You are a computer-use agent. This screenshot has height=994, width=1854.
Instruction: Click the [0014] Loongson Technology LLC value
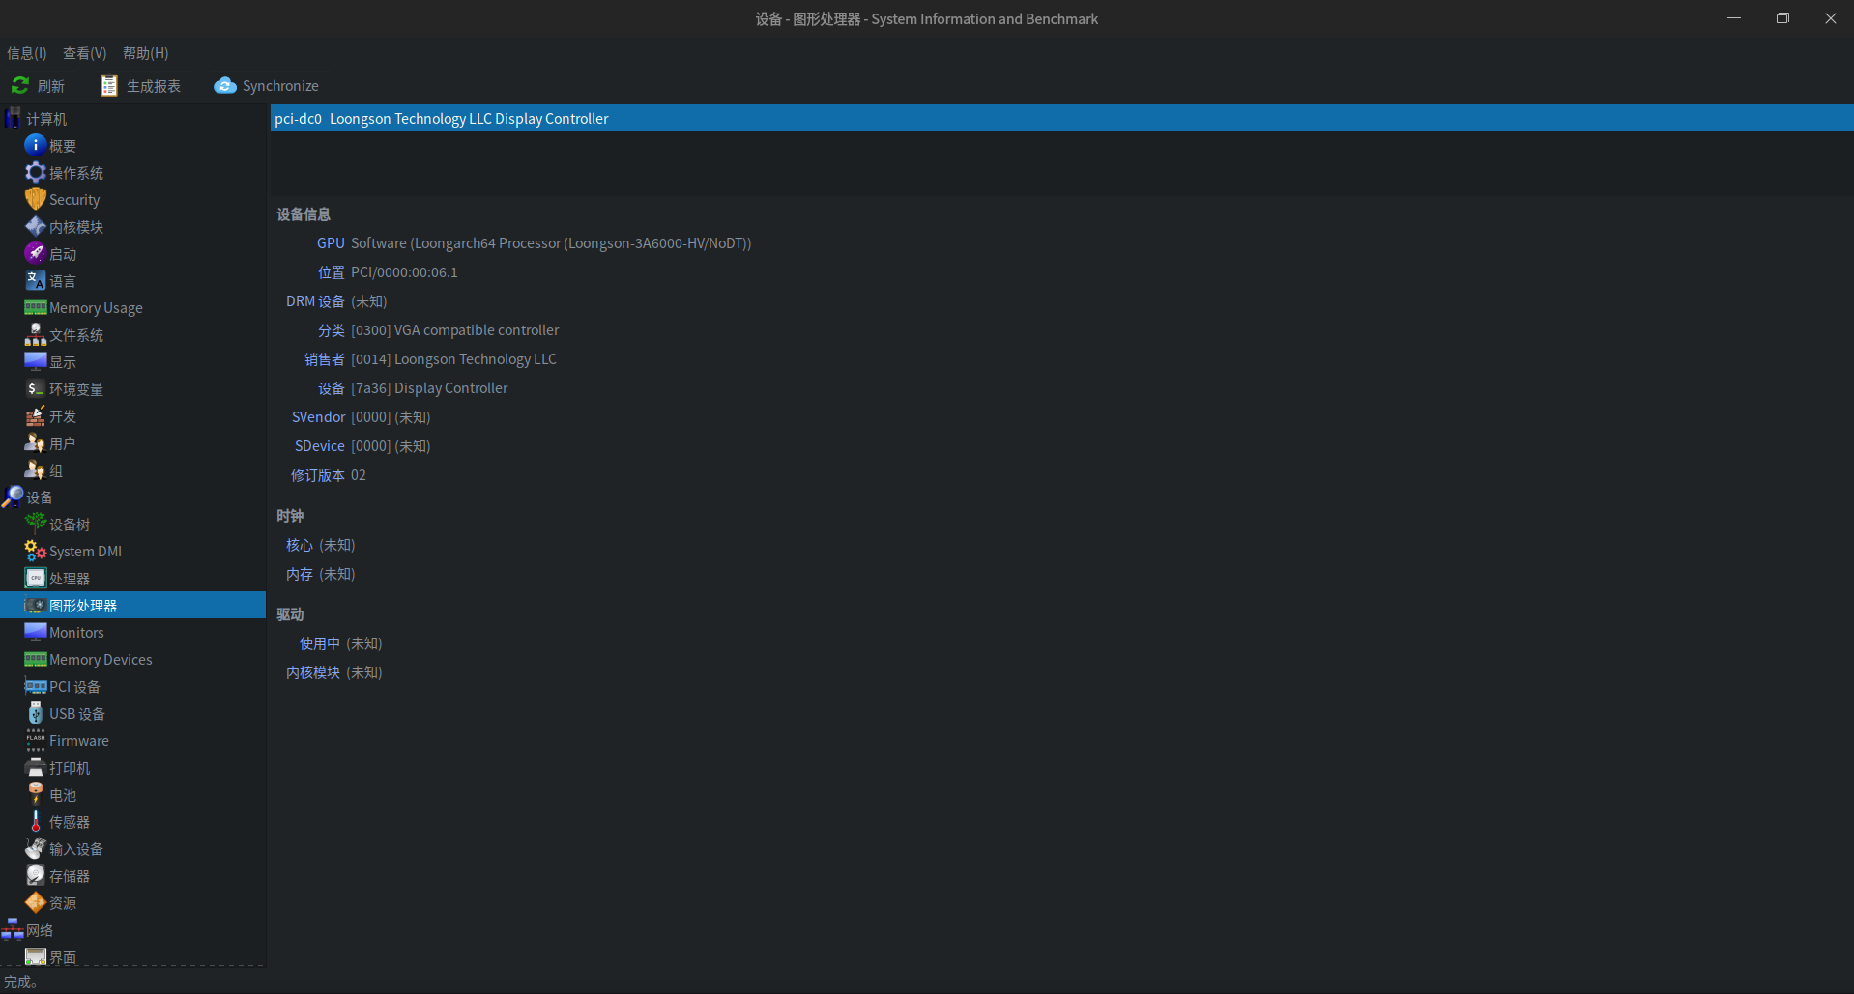(x=453, y=359)
